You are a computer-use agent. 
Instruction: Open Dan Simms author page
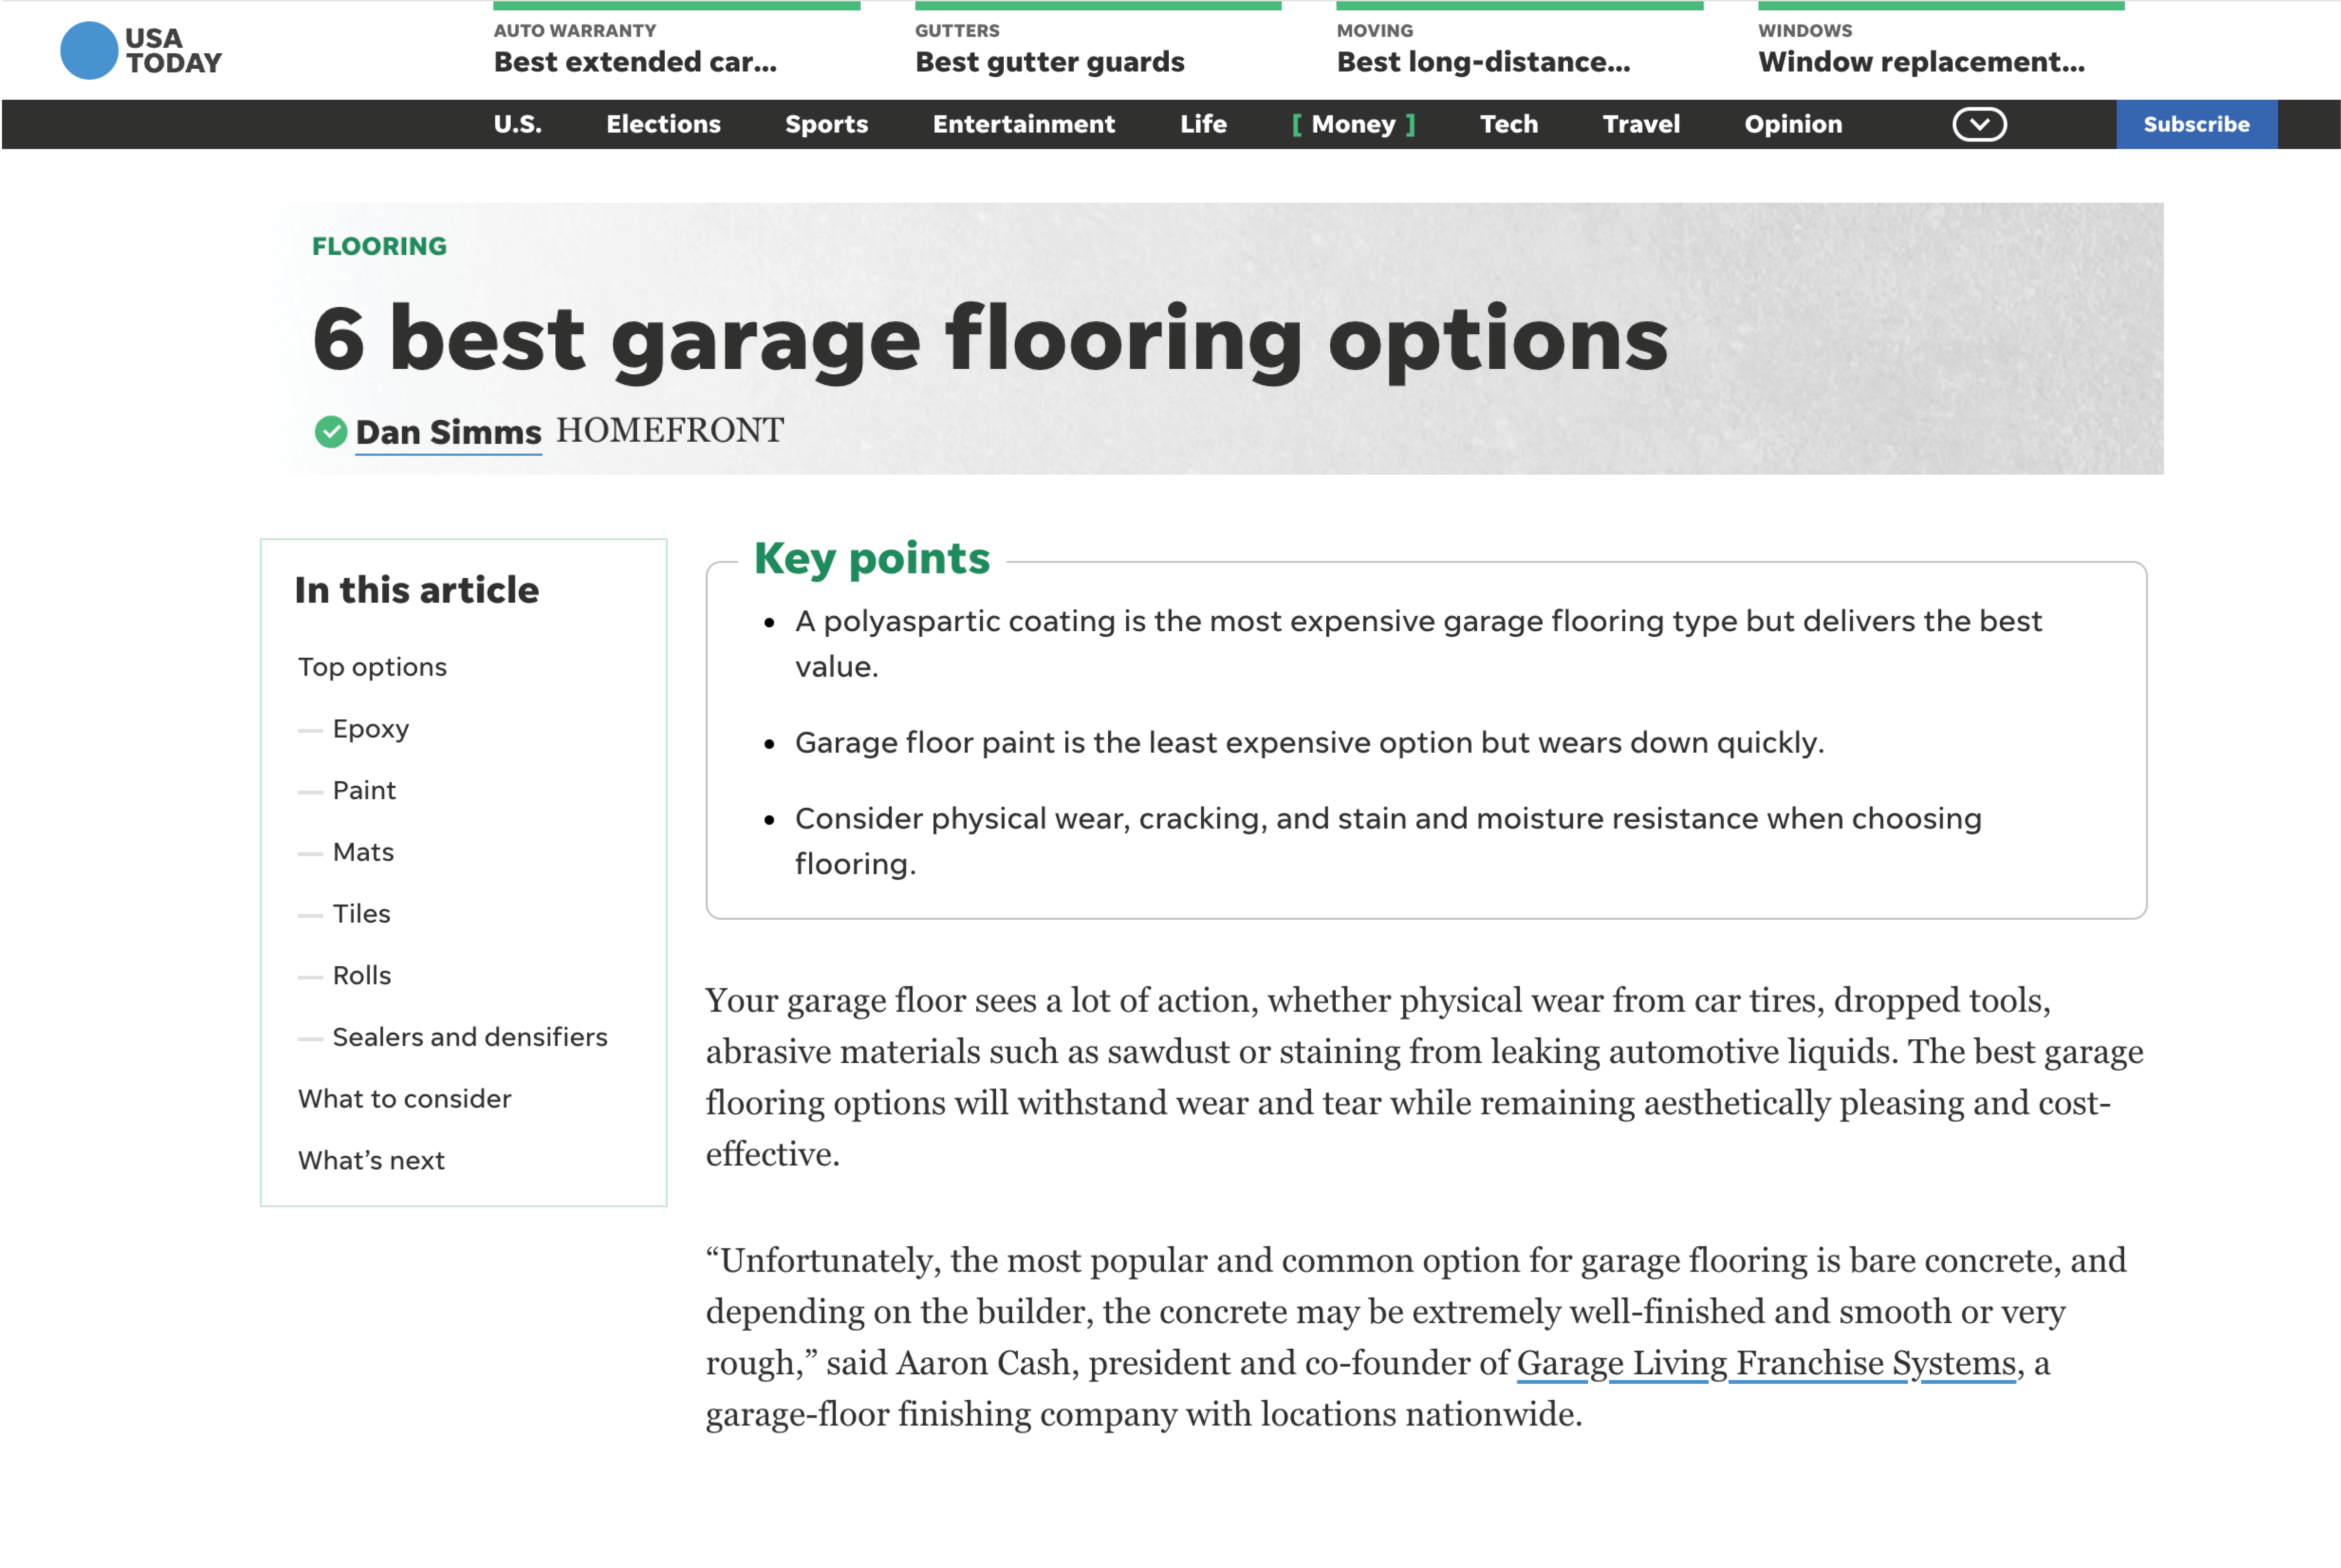pyautogui.click(x=448, y=432)
